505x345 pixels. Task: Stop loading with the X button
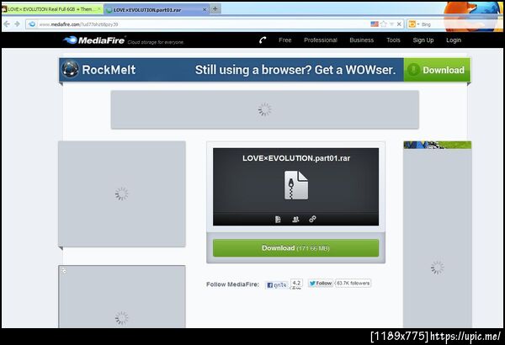tap(399, 24)
